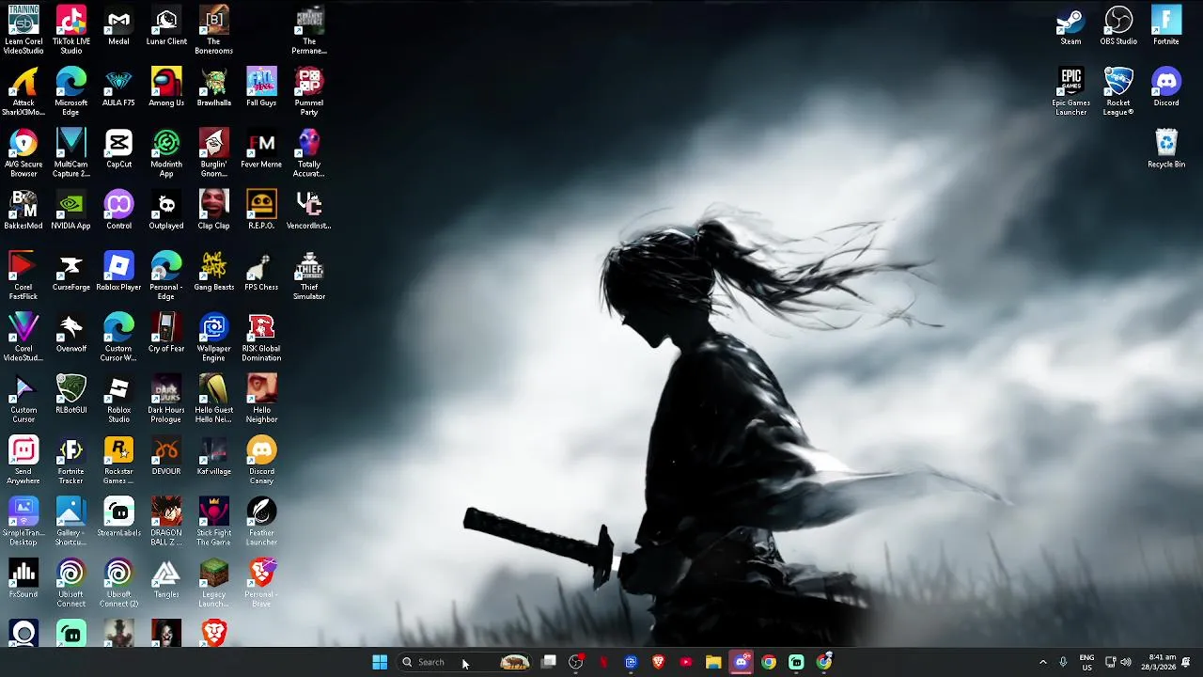Screen dimensions: 1203x677
Task: Select the Epic Games Launcher desktop icon
Action: (x=1070, y=91)
